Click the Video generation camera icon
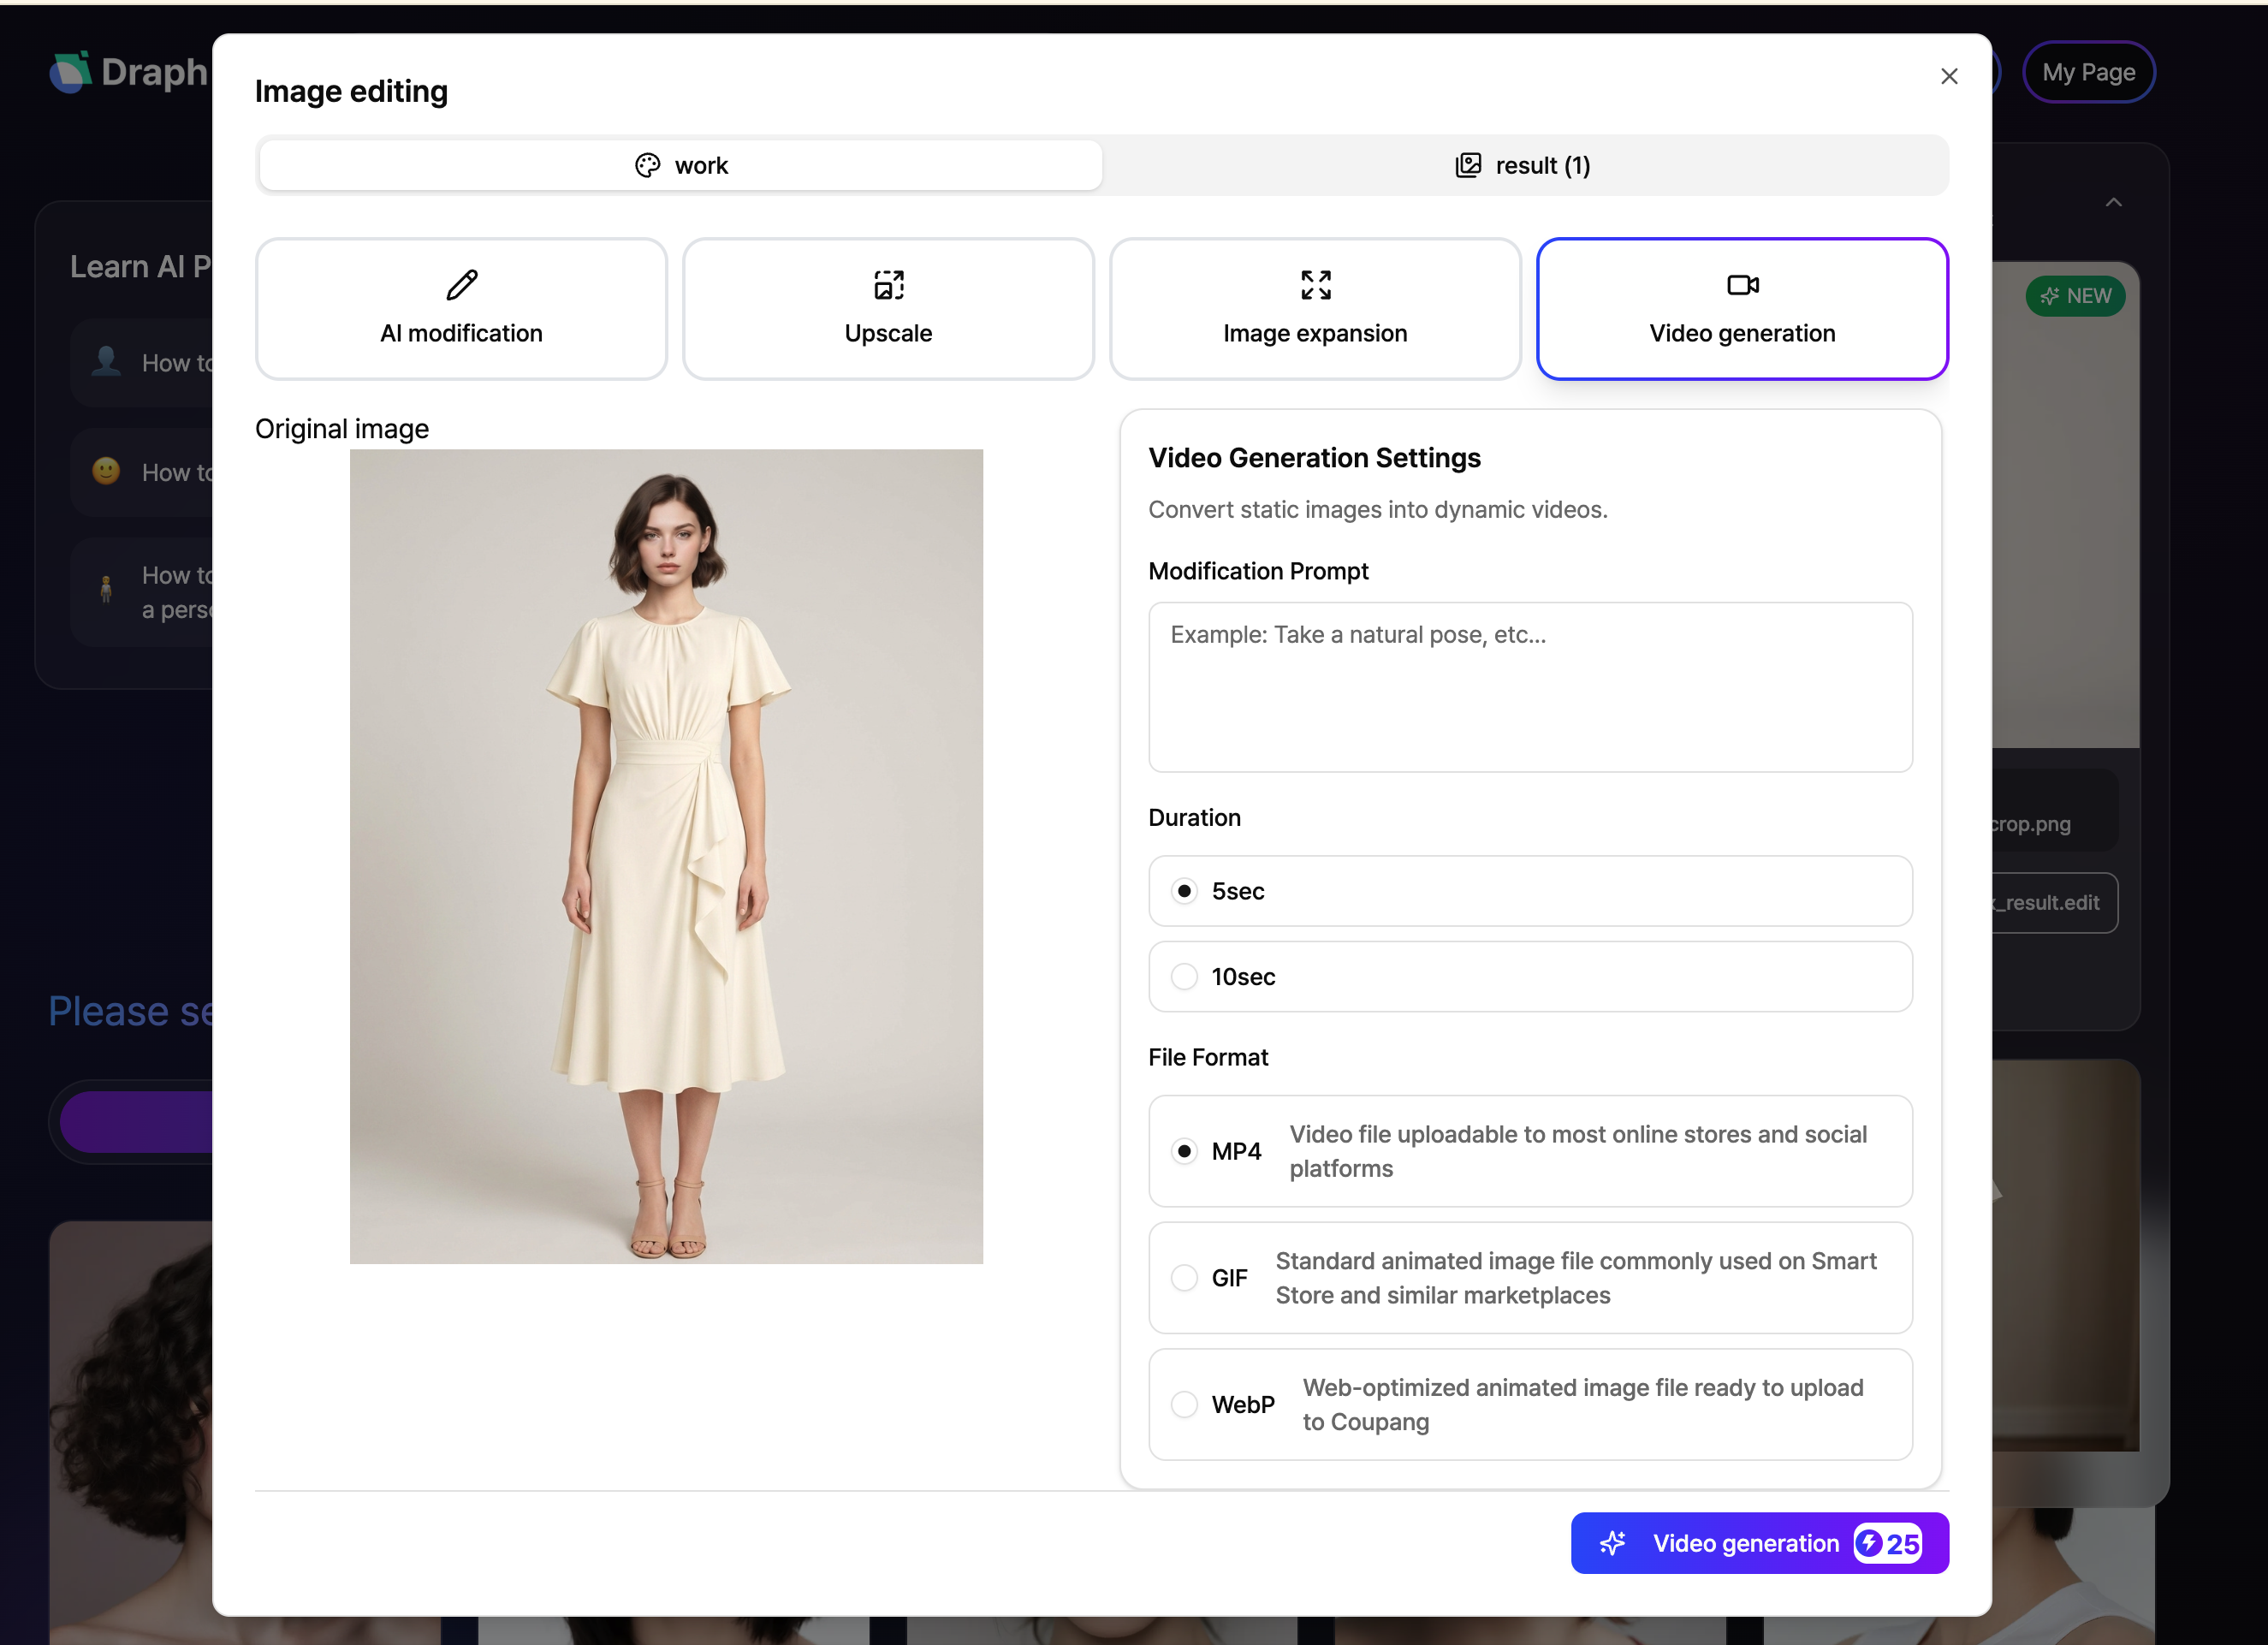The width and height of the screenshot is (2268, 1645). pyautogui.click(x=1742, y=285)
